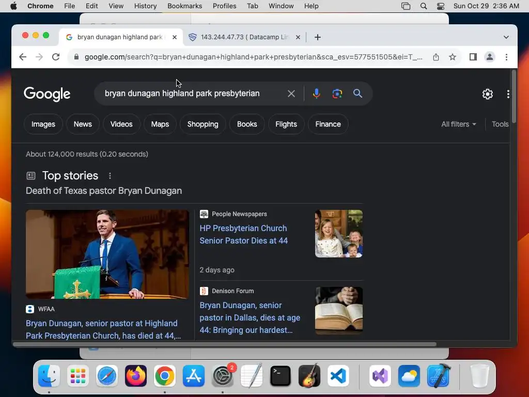The height and width of the screenshot is (397, 529).
Task: Filter results by Maps
Action: coord(160,124)
